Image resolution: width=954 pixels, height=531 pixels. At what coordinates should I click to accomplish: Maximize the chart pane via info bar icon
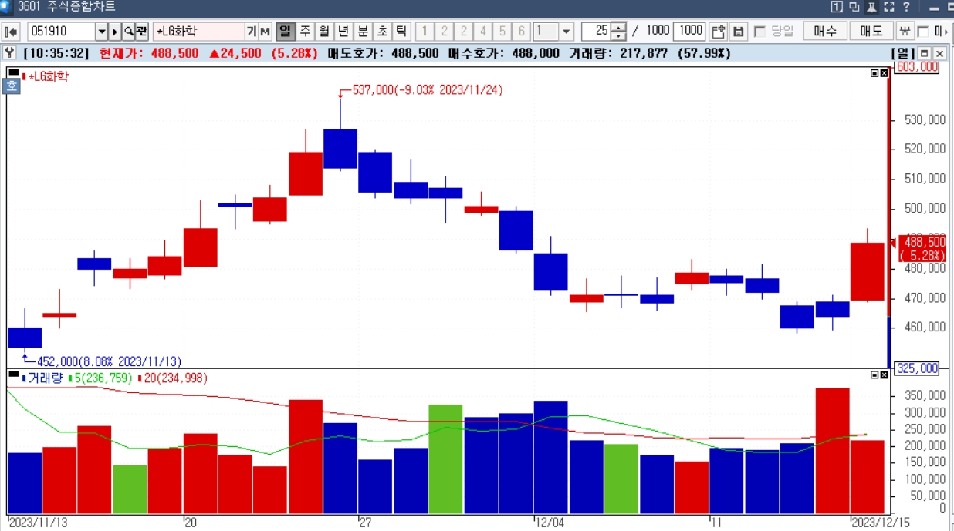925,53
